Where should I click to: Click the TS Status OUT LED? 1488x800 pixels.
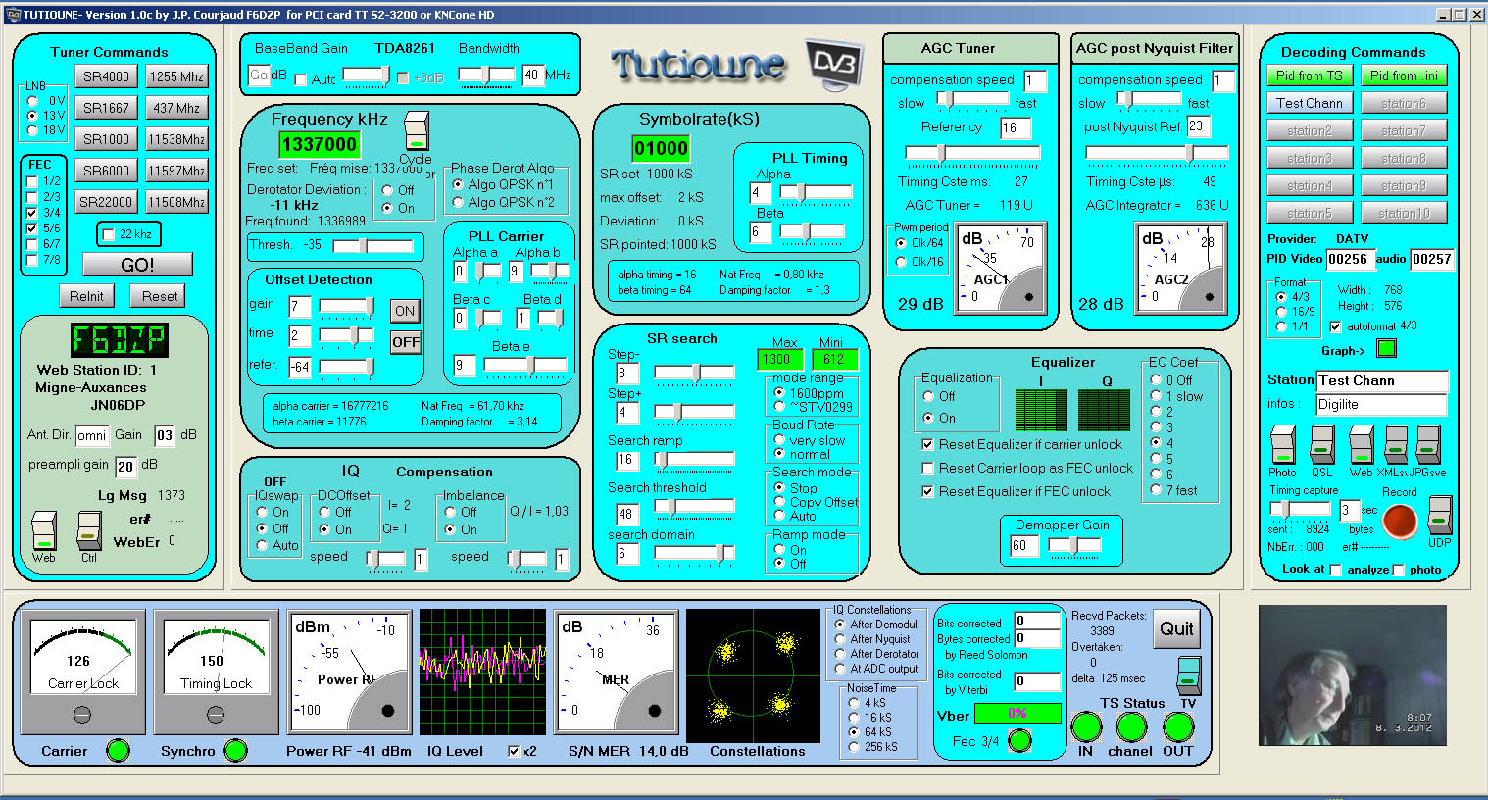[x=1178, y=727]
